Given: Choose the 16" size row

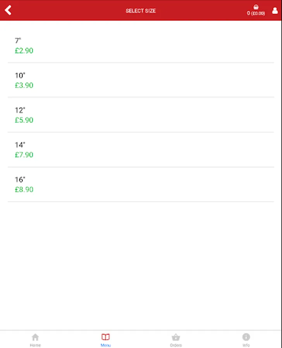Looking at the screenshot, I should (x=141, y=184).
